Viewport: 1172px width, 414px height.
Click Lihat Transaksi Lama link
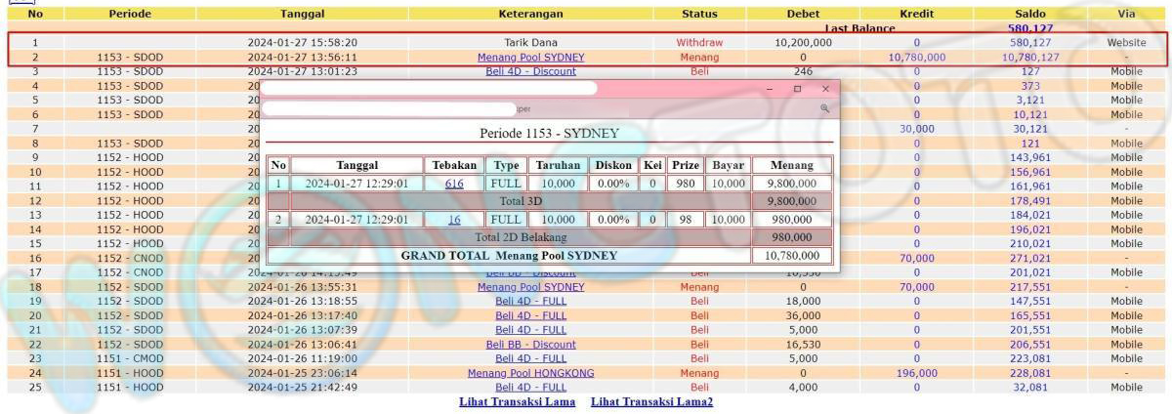click(x=517, y=402)
